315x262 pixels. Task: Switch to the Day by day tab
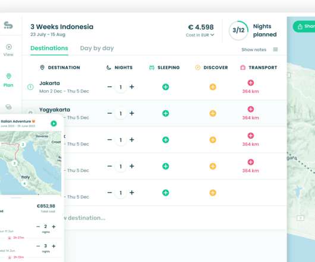click(97, 48)
